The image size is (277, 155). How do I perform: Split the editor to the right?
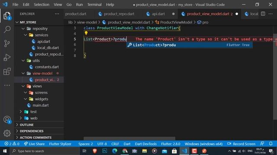click(263, 14)
